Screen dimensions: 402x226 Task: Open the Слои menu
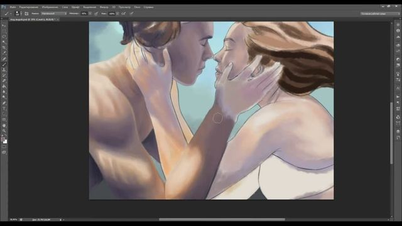click(x=65, y=7)
